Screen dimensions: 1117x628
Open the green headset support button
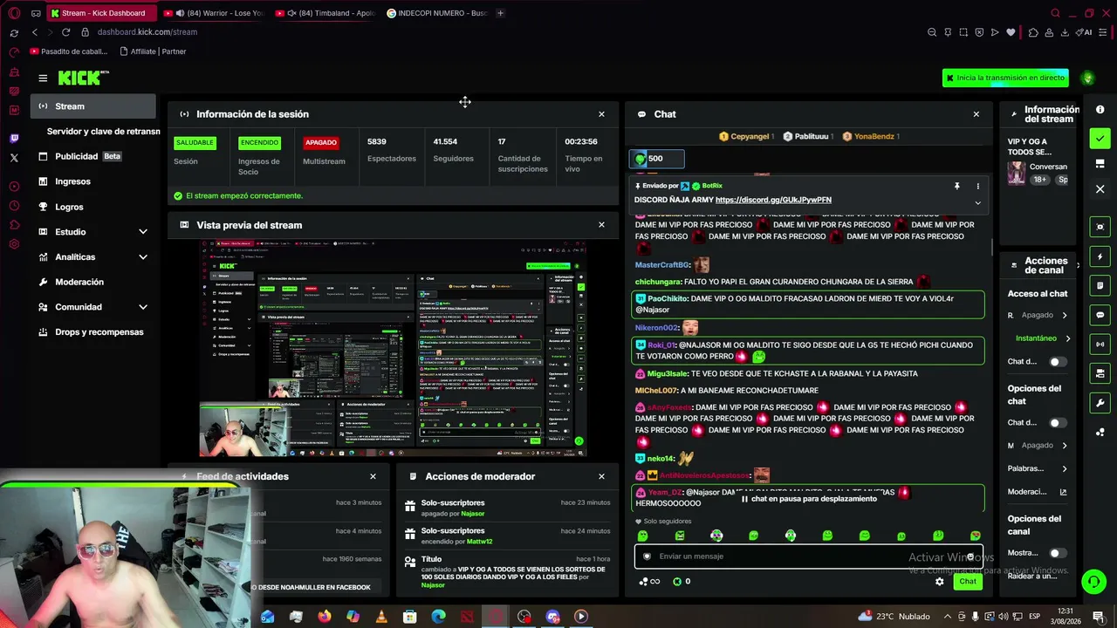1093,582
